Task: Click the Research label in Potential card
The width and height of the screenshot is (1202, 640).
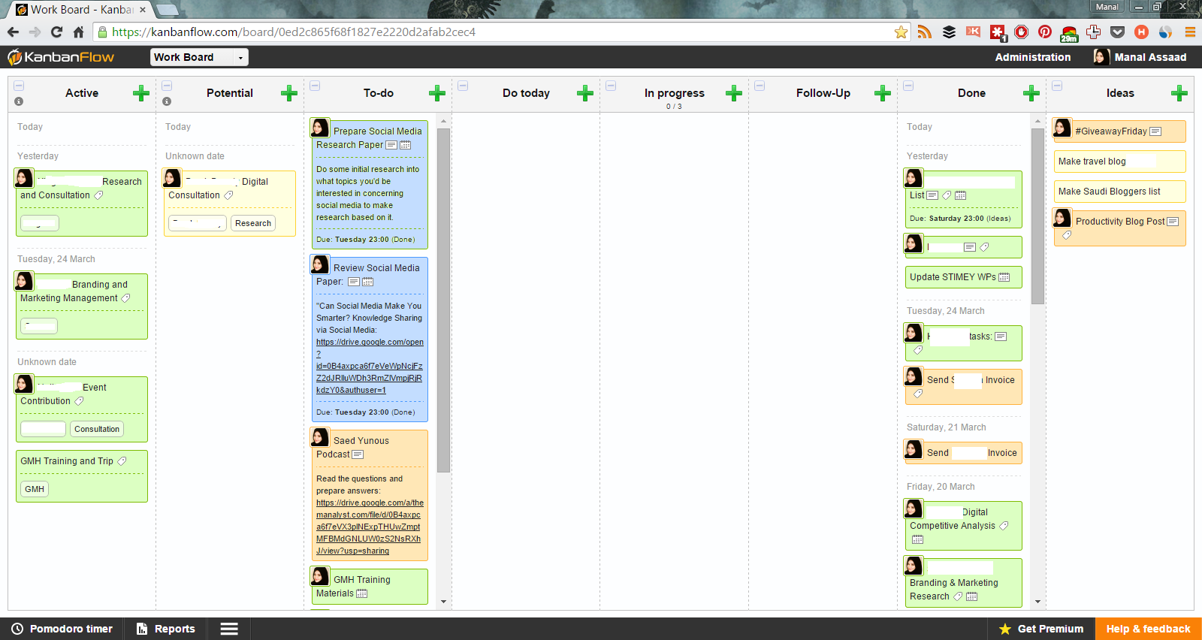Action: click(x=253, y=223)
